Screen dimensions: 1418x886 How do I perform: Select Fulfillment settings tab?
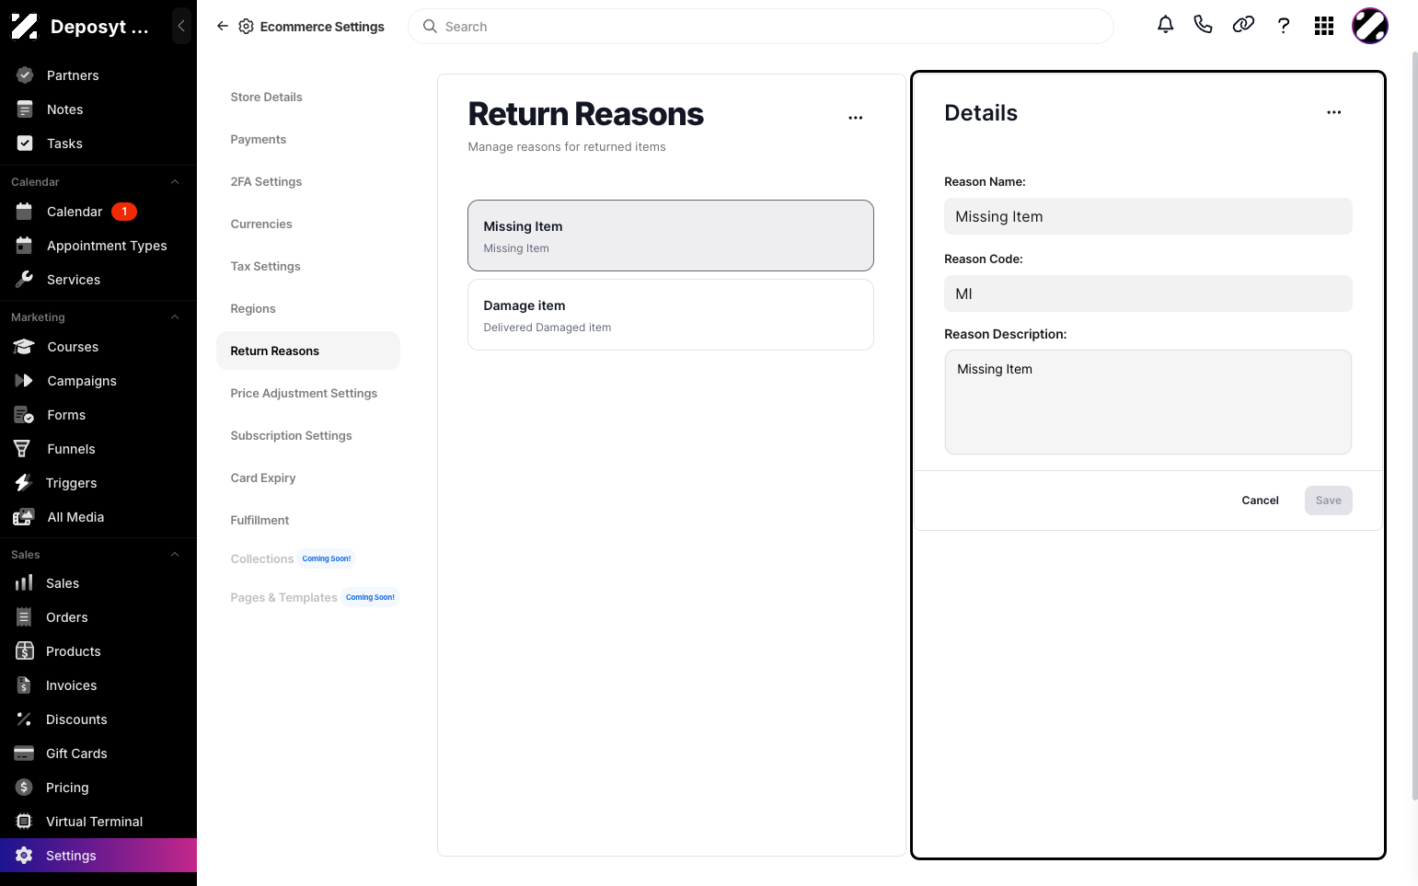coord(259,520)
